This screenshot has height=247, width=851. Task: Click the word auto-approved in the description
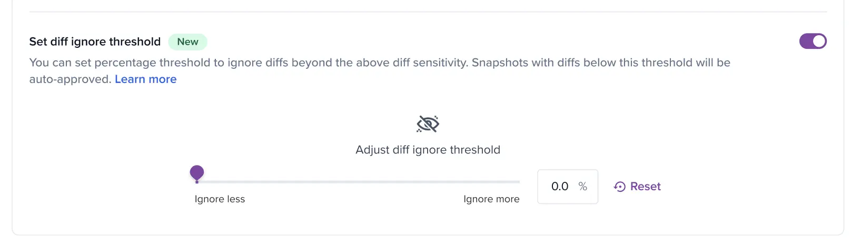coord(70,79)
